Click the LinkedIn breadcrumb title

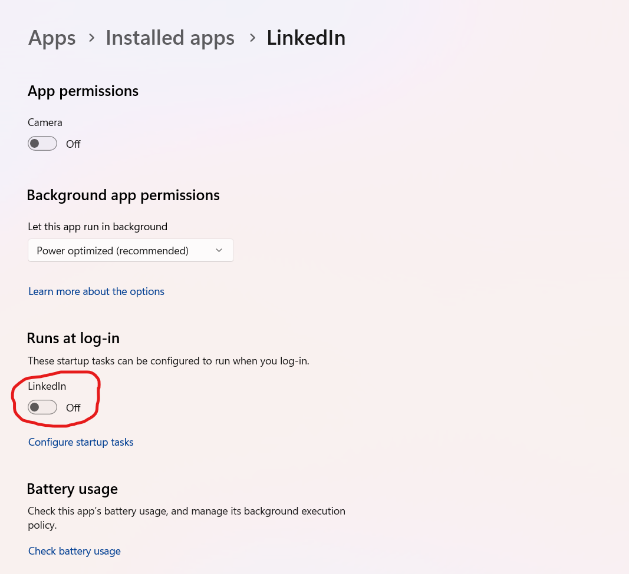pyautogui.click(x=306, y=38)
